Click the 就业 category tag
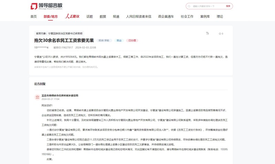 [119, 41]
